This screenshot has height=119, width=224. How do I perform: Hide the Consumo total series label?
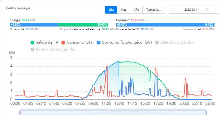80,42
